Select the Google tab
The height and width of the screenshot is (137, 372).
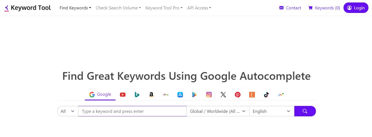pos(100,94)
